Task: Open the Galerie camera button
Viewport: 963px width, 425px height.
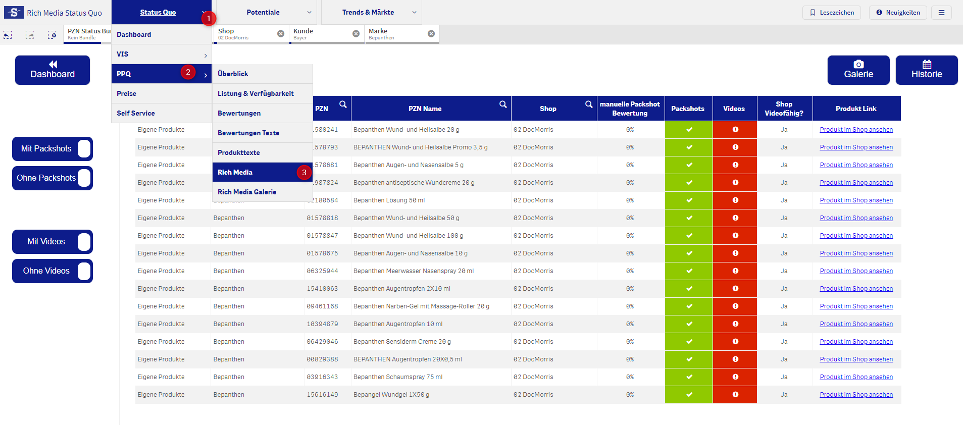Action: (858, 70)
